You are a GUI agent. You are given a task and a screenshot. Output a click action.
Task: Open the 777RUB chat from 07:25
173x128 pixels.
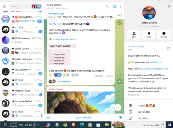coord(22,82)
